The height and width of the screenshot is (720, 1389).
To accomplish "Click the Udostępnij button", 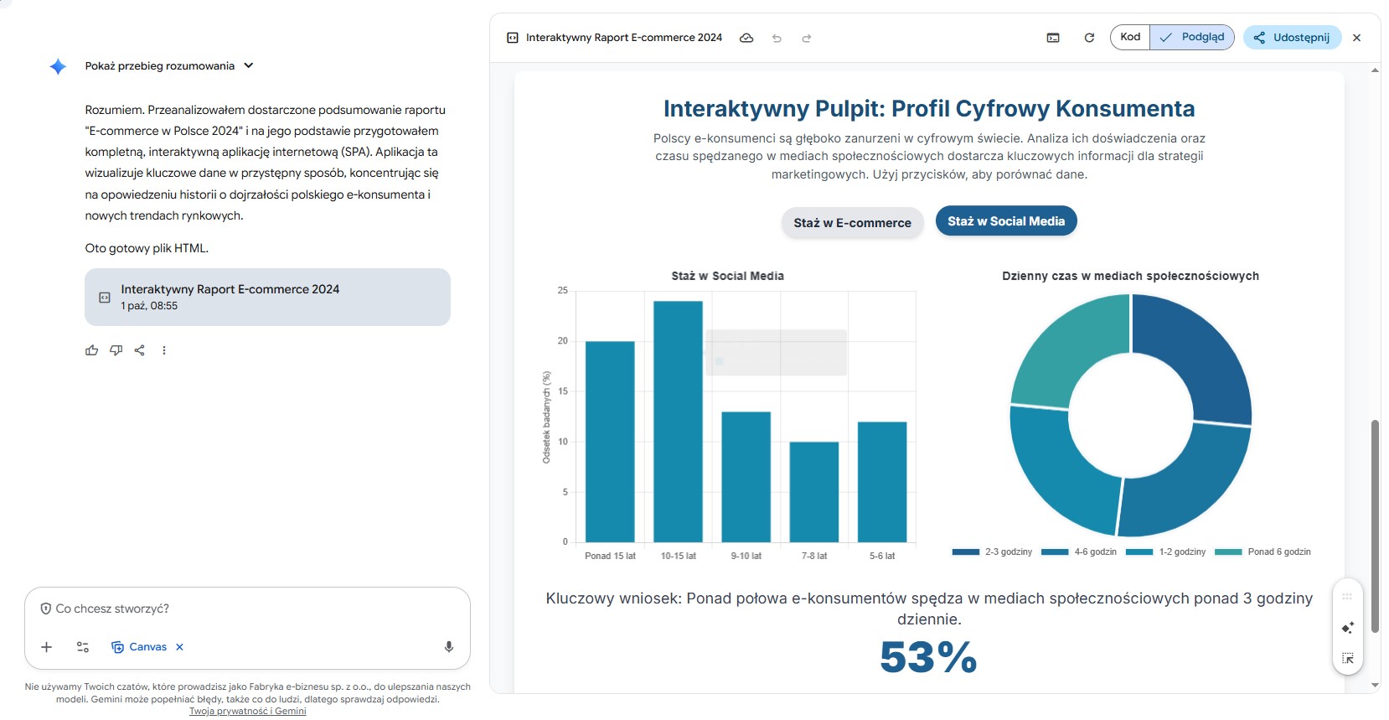I will [x=1292, y=37].
